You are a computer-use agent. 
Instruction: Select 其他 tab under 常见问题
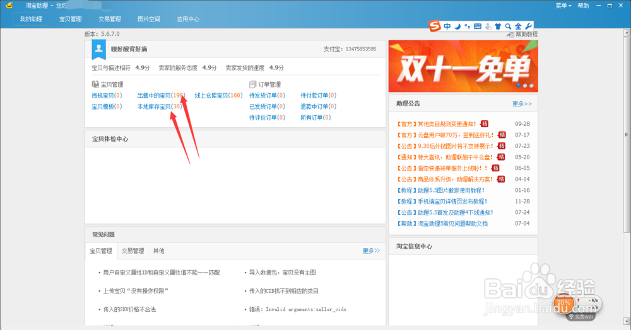click(x=158, y=251)
